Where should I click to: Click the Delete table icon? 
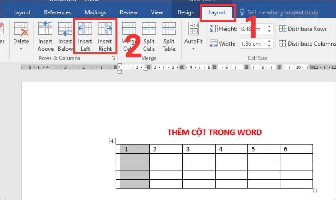pos(21,29)
